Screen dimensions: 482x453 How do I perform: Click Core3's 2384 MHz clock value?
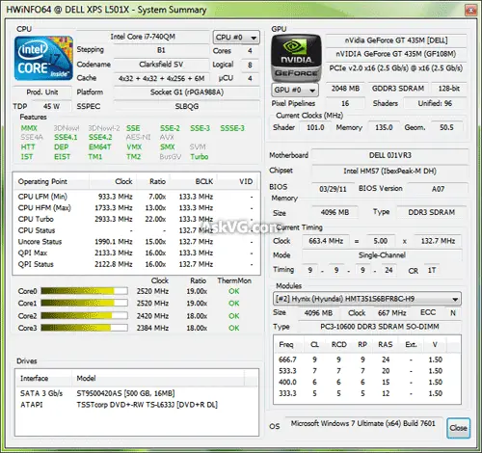[152, 328]
